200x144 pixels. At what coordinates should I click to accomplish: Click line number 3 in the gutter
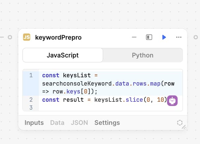click(x=31, y=108)
